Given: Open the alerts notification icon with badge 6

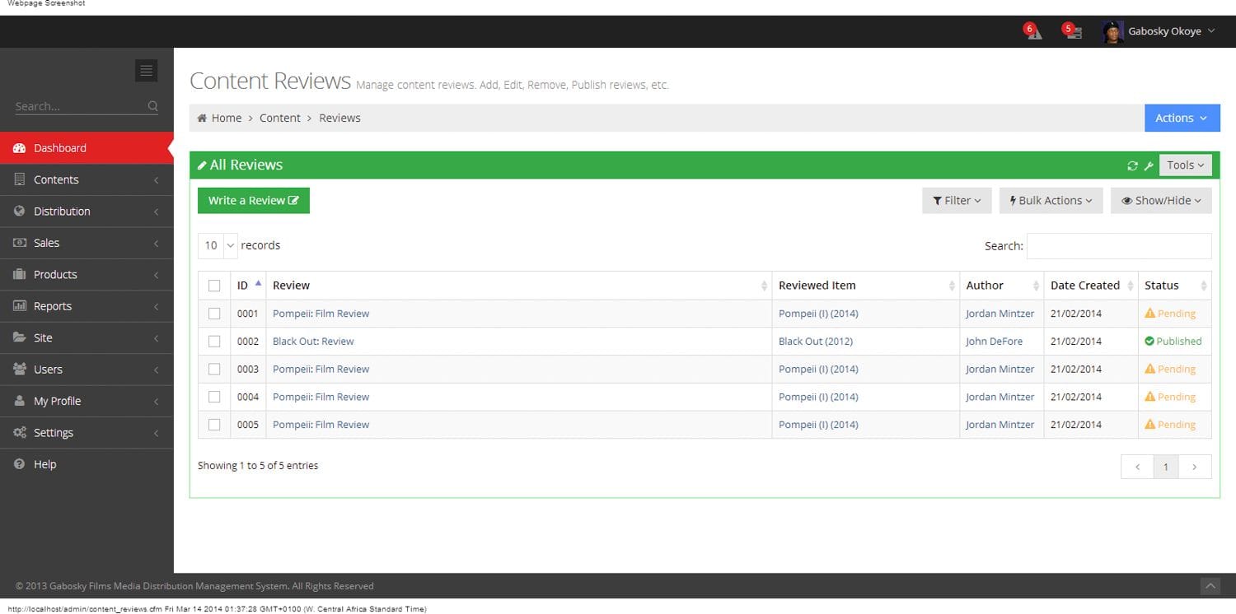Looking at the screenshot, I should (x=1033, y=31).
